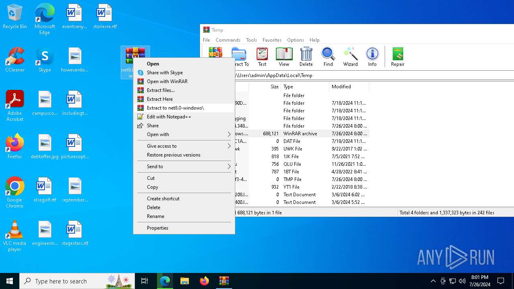Viewport: 514px width, 289px height.
Task: Select the UWK File row
Action: pyautogui.click(x=302, y=149)
